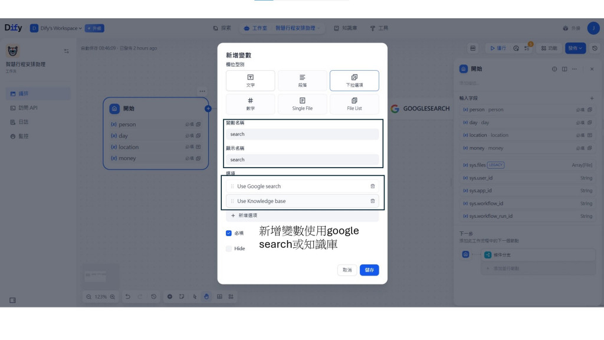Click the 變數名稱 variable name input
This screenshot has height=340, width=604.
coord(303,134)
